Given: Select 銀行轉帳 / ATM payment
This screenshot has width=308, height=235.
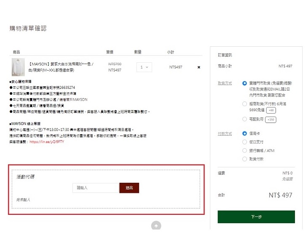Looking at the screenshot, I should [x=245, y=150].
